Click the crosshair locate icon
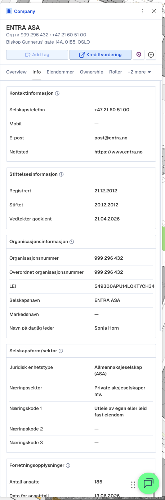 click(151, 55)
